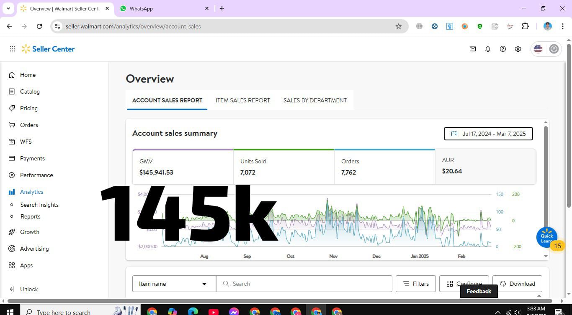Open Search Insights under Analytics

pyautogui.click(x=39, y=205)
